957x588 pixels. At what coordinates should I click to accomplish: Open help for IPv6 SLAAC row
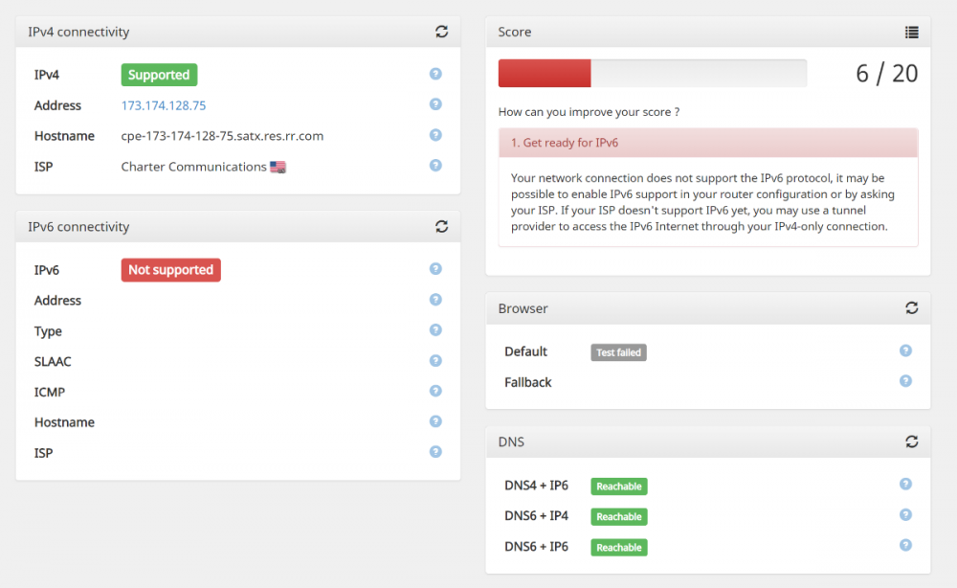(435, 361)
